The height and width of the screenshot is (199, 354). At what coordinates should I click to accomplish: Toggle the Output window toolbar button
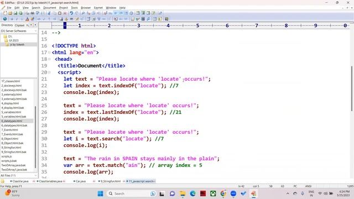pyautogui.click(x=148, y=13)
